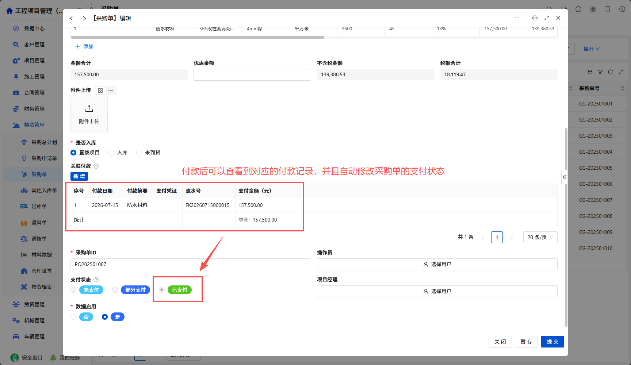Open 调拨单 submenu item
Viewport: 631px width, 365px height.
pyautogui.click(x=39, y=239)
